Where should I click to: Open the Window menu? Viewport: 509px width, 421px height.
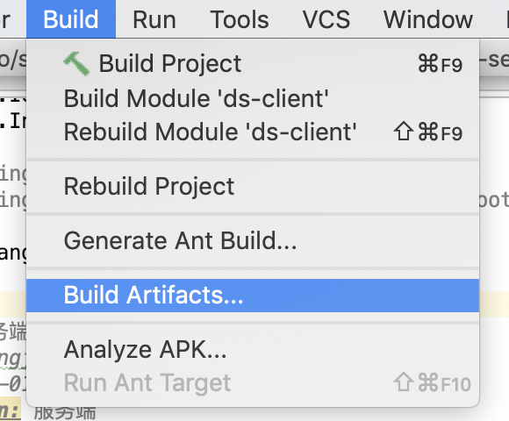(x=428, y=19)
